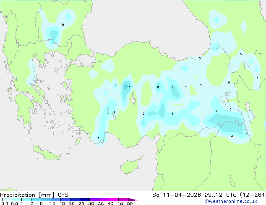Viewport: 266px width, 205px height.
Task: Select the 10–15 mm legend color swatch
Action: click(x=55, y=200)
